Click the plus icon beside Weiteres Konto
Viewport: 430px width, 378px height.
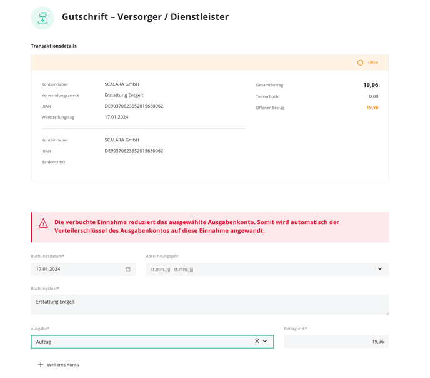click(41, 365)
